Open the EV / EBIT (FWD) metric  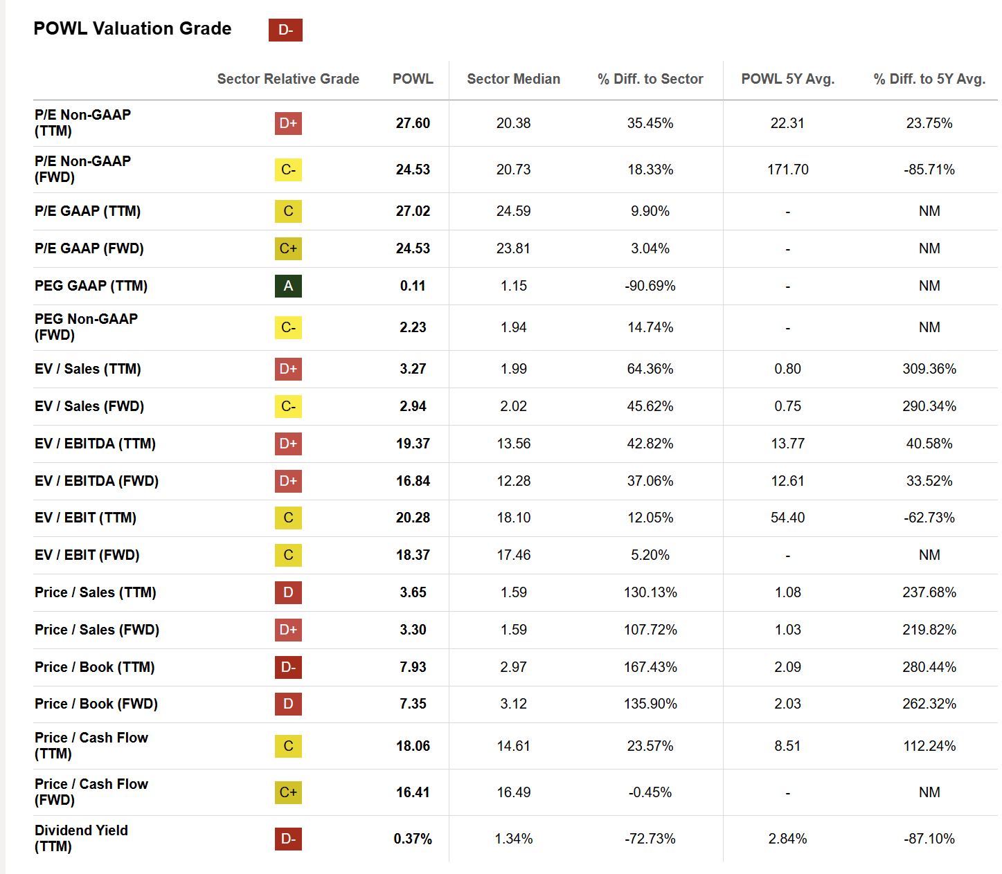point(87,555)
